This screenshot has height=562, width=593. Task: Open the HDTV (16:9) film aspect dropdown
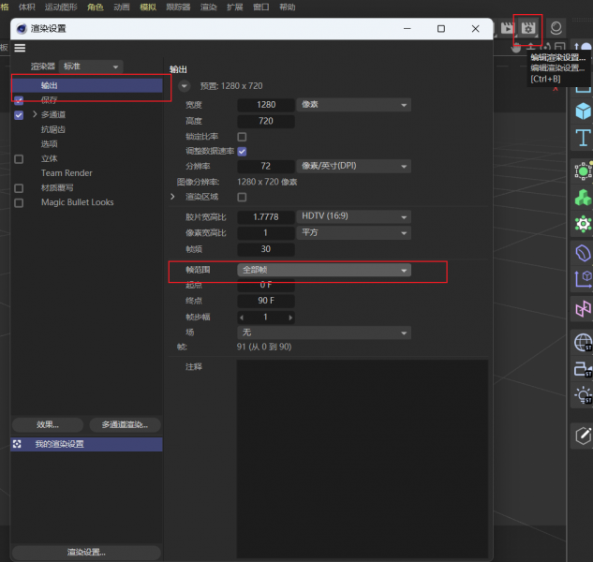coord(353,216)
